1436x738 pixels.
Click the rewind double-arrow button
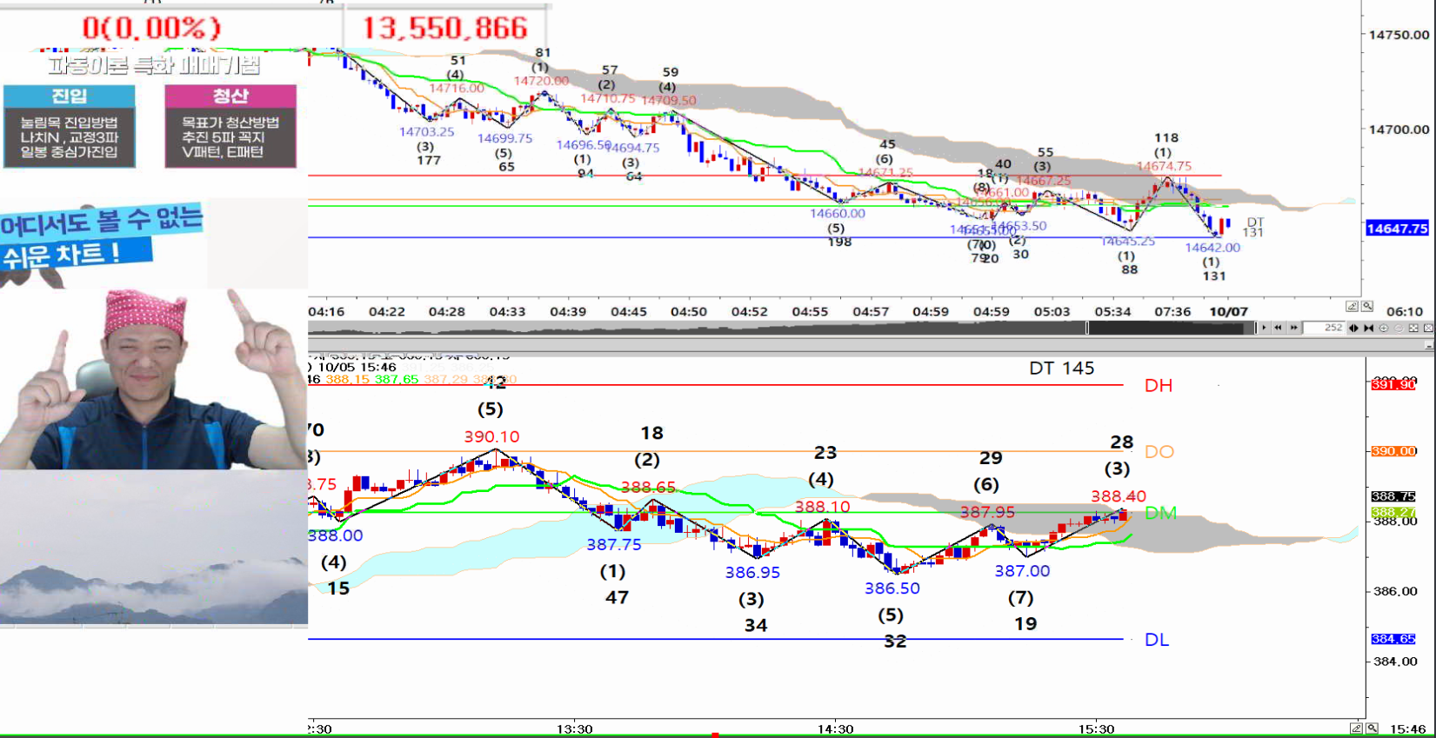point(1279,328)
